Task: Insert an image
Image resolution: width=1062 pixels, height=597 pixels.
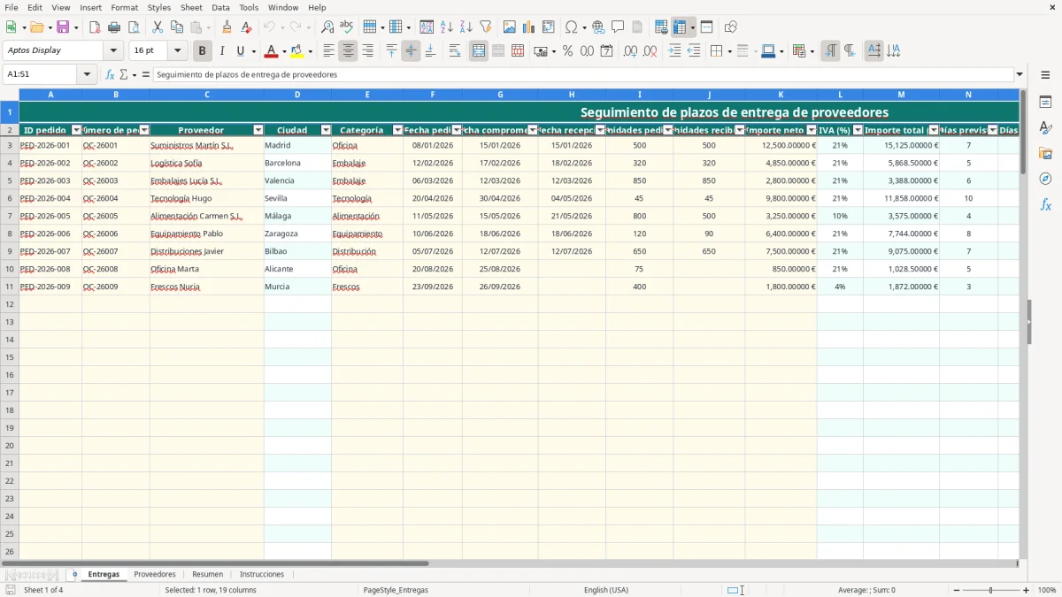Action: point(510,27)
